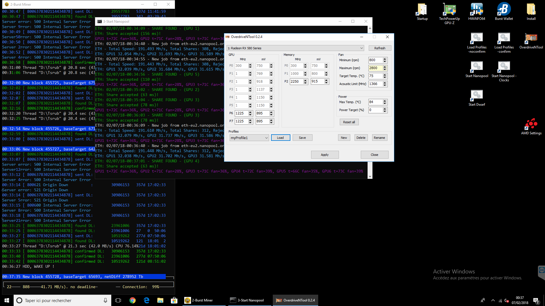Open the network icon in the system tray
545x306 pixels.
tap(500, 300)
